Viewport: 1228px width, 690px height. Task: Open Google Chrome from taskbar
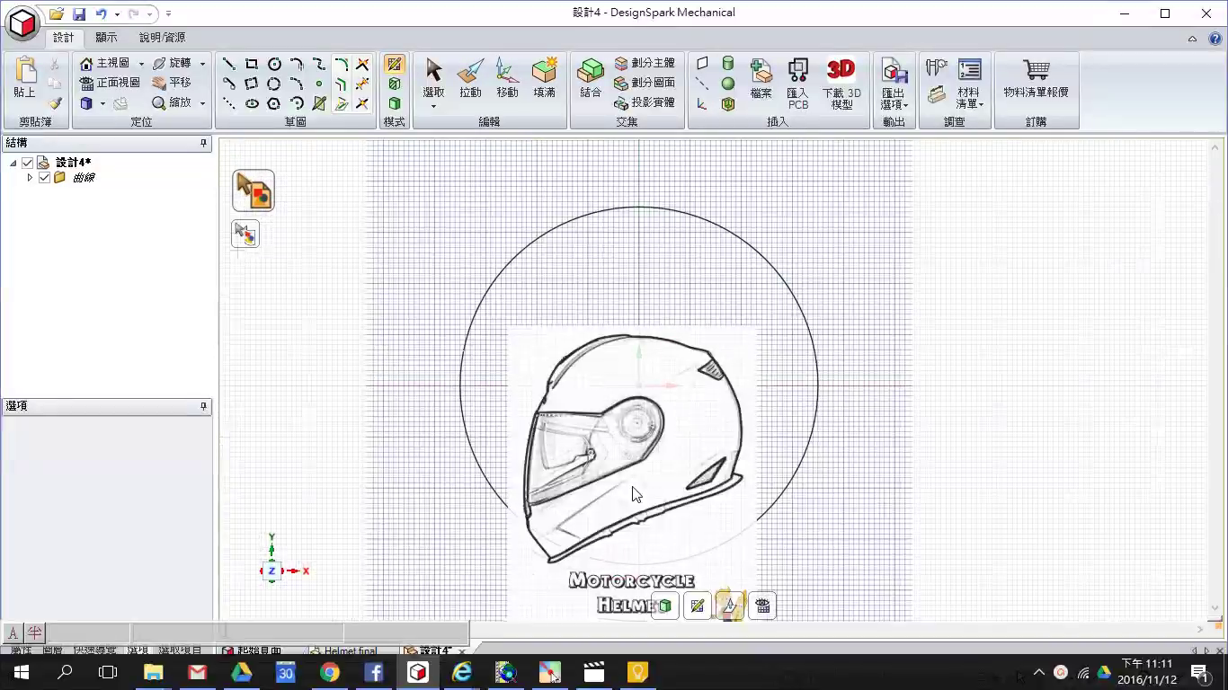point(330,672)
